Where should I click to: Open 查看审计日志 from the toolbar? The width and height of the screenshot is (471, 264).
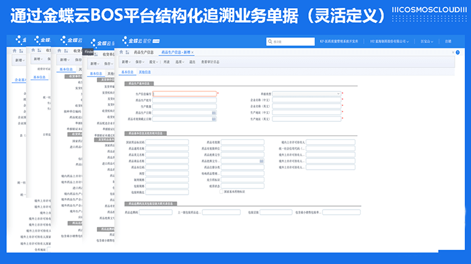click(x=210, y=62)
